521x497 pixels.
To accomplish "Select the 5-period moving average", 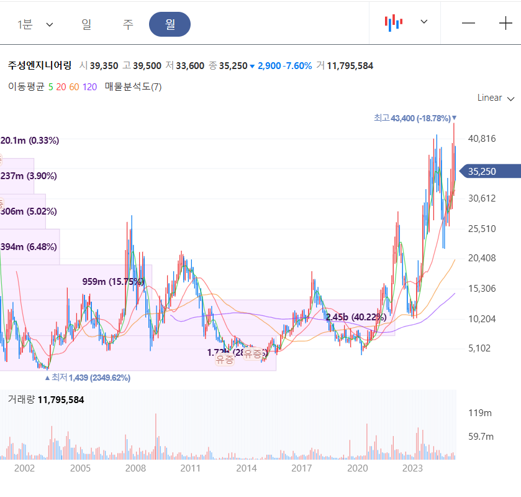I will (50, 87).
